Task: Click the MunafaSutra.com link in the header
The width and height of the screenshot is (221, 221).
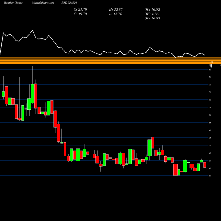Action: point(43,3)
